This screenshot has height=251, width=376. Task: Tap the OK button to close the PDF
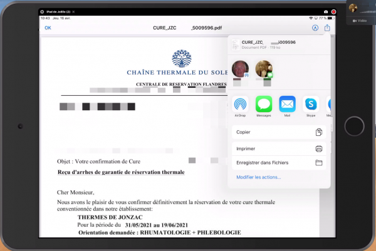point(48,28)
